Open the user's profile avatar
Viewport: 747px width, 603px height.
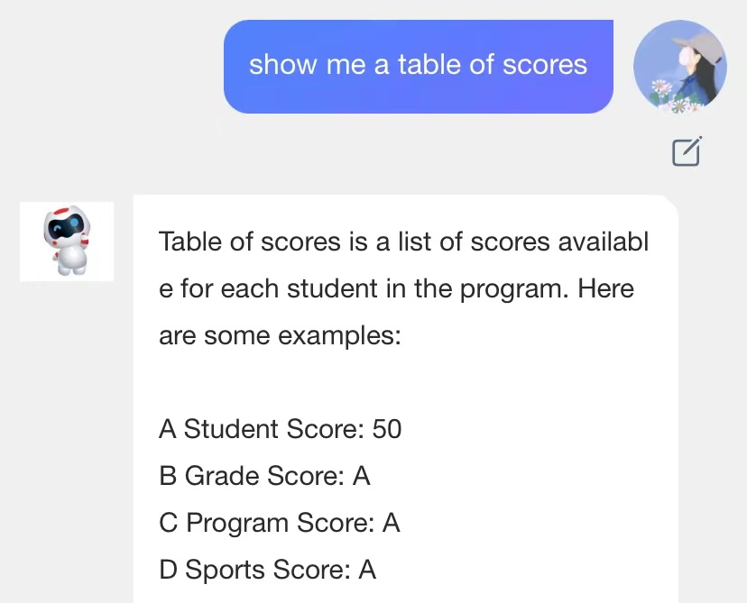(679, 67)
